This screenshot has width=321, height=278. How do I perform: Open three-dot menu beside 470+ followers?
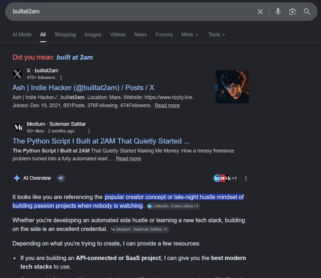pos(61,78)
